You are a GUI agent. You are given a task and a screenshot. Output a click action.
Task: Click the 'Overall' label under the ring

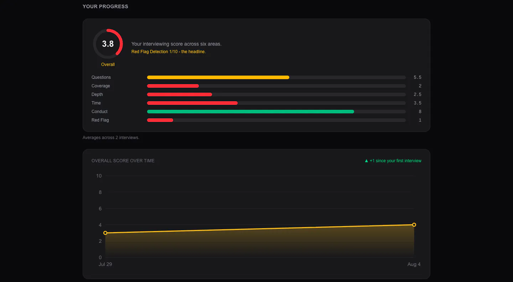(x=108, y=65)
